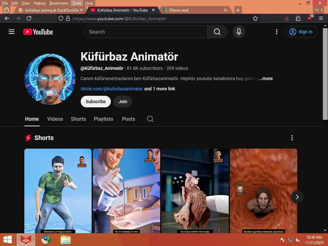Image resolution: width=328 pixels, height=246 pixels.
Task: Subscribe to Küfürbaz Animatör channel
Action: pos(95,102)
